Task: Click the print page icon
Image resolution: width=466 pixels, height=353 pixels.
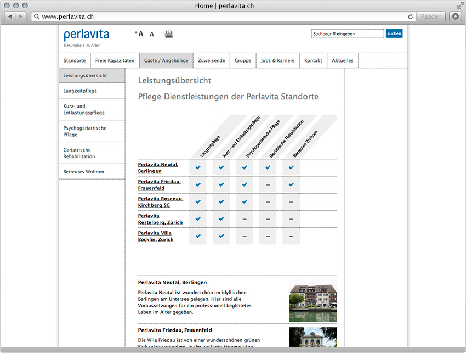Action: point(169,34)
